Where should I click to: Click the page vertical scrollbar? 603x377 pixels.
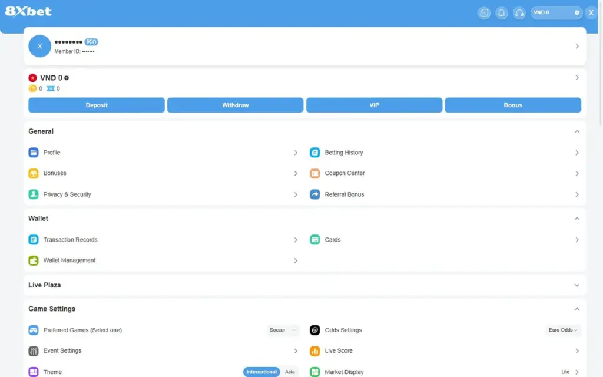600,64
